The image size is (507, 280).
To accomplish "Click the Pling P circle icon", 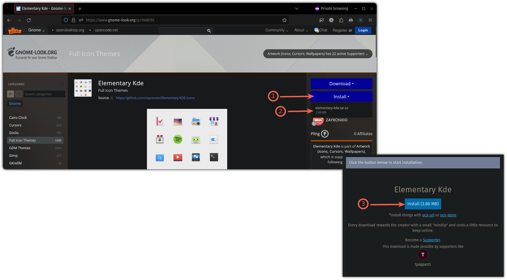I will (x=325, y=134).
